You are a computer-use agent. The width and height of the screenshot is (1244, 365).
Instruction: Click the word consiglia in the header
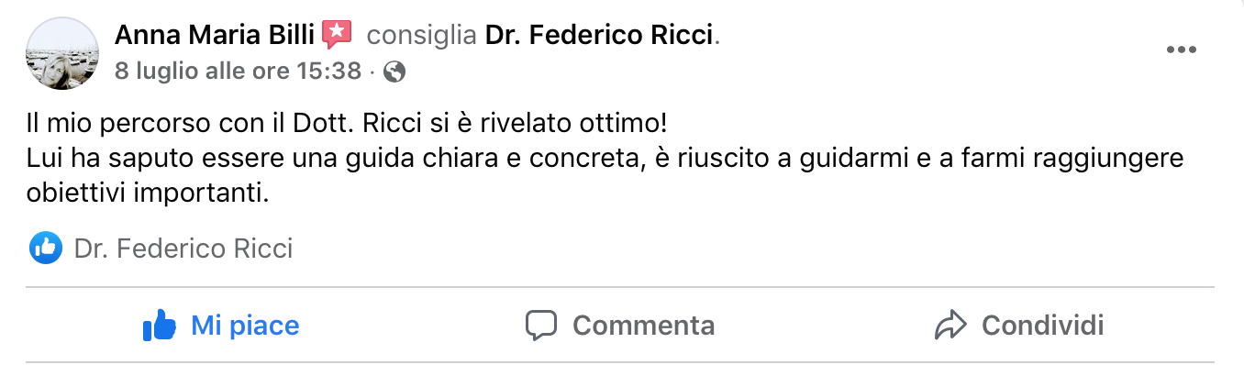[x=421, y=36]
